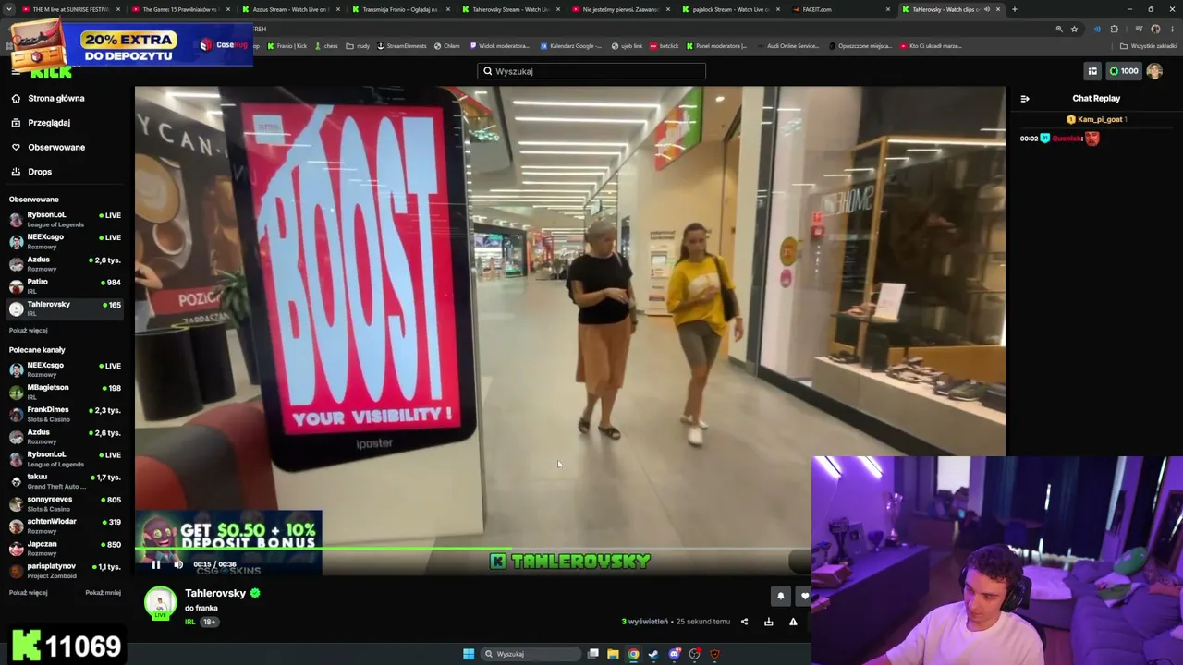This screenshot has height=665, width=1183.
Task: Open the Audi Online Service bookmark
Action: click(790, 46)
